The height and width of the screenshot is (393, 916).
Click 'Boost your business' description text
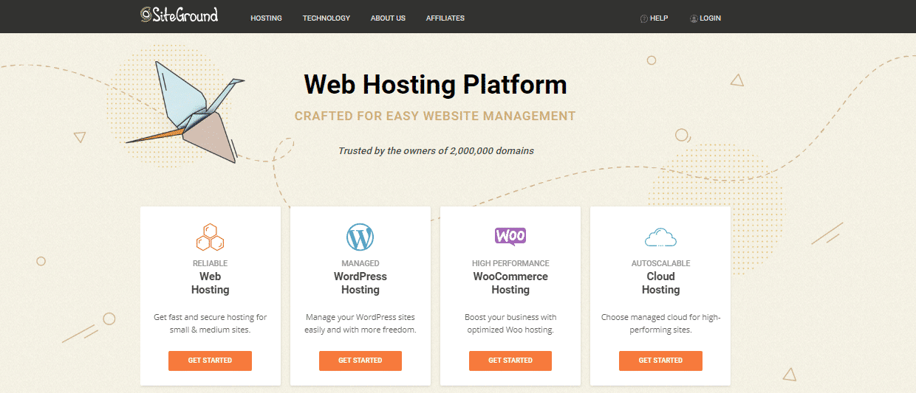pyautogui.click(x=510, y=324)
